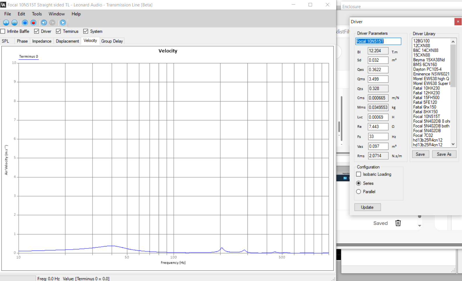This screenshot has width=462, height=281.
Task: Close the Driver dialog with red X
Action: 458,22
